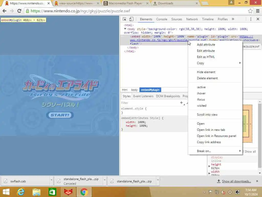Collapse the body element triangle
The height and width of the screenshot is (197, 262).
pos(125,29)
